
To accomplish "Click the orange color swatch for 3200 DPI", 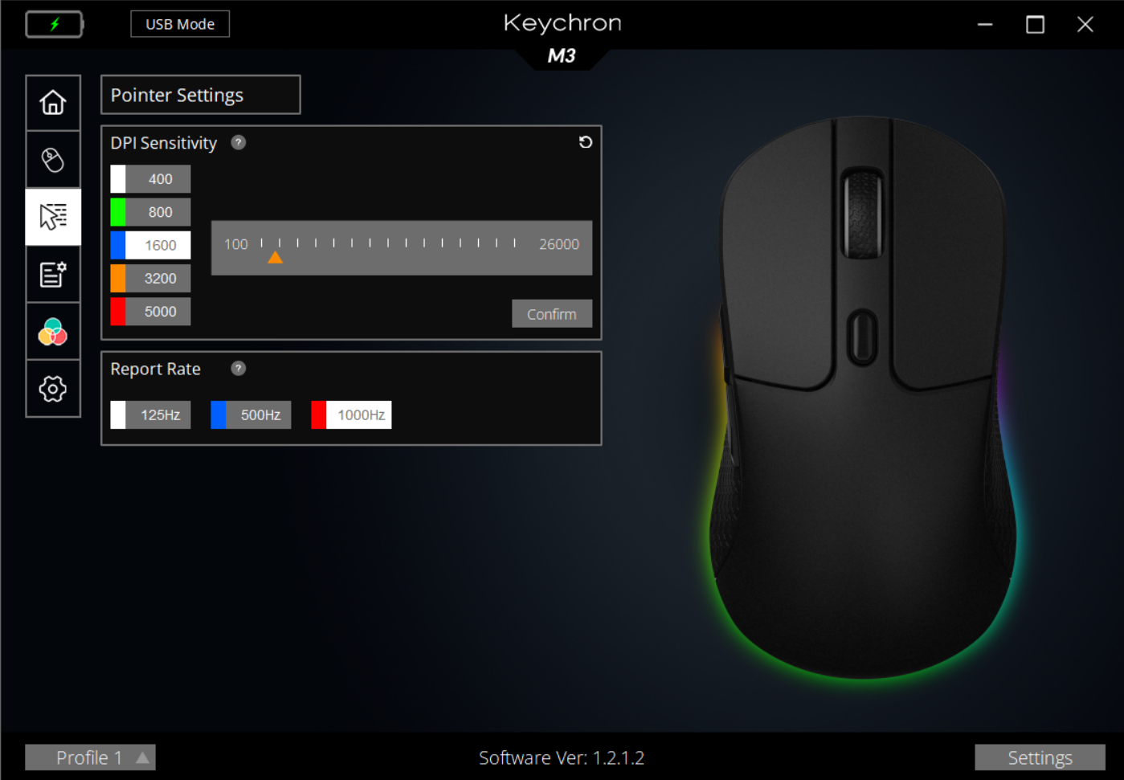I will click(x=118, y=279).
